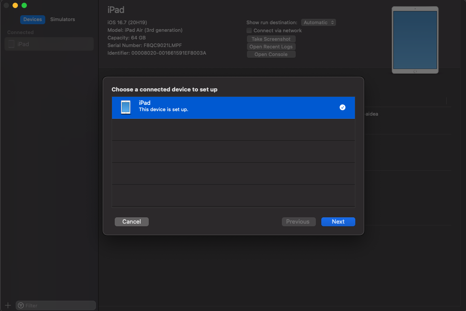This screenshot has height=311, width=466.
Task: Switch to the Simulators tab
Action: click(62, 19)
